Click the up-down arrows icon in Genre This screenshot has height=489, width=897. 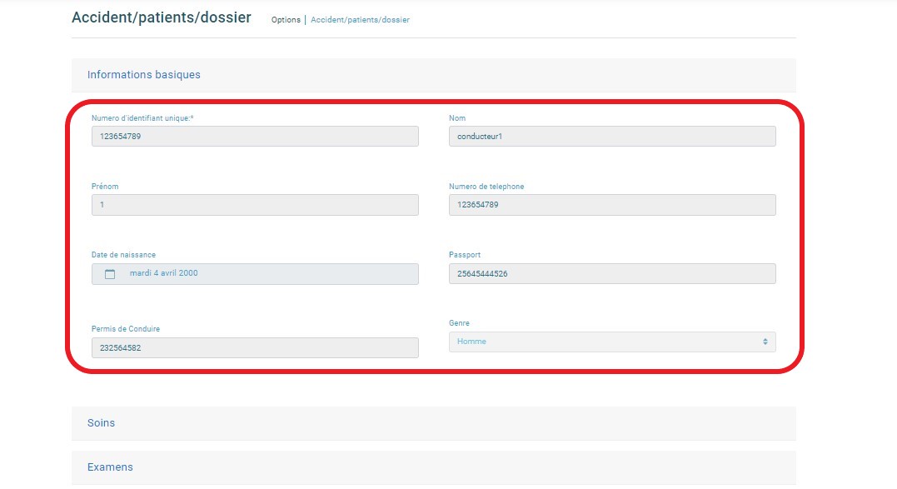tap(765, 342)
